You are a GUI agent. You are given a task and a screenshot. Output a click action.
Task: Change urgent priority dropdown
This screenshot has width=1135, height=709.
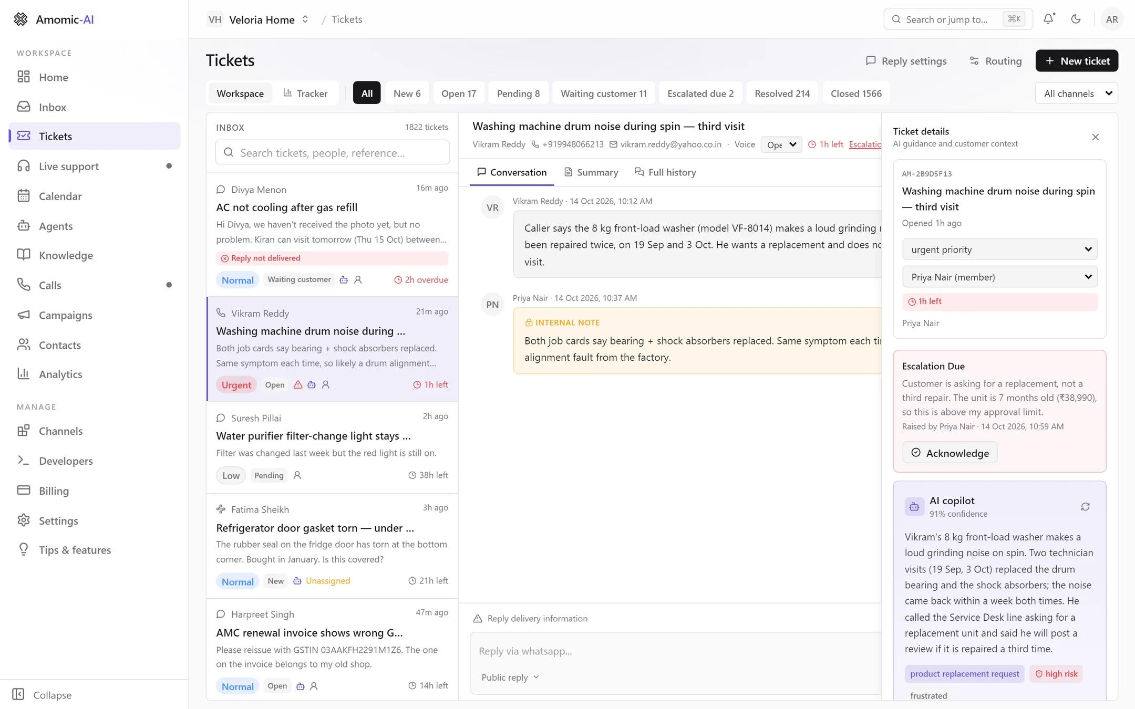999,249
